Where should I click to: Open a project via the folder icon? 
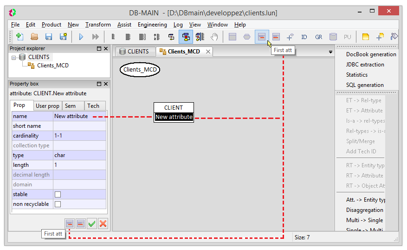tap(34, 37)
